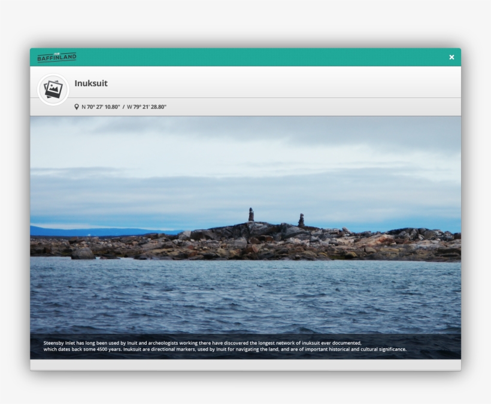Select the teal header bar
The width and height of the screenshot is (491, 404).
(245, 57)
